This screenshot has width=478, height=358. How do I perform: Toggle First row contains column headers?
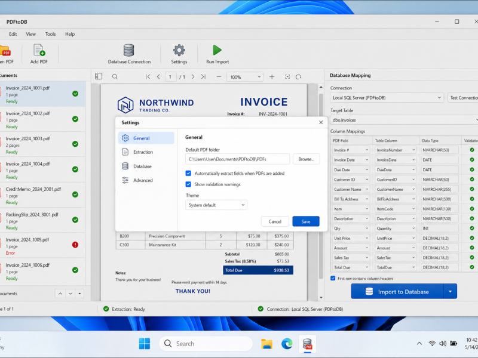(x=333, y=278)
